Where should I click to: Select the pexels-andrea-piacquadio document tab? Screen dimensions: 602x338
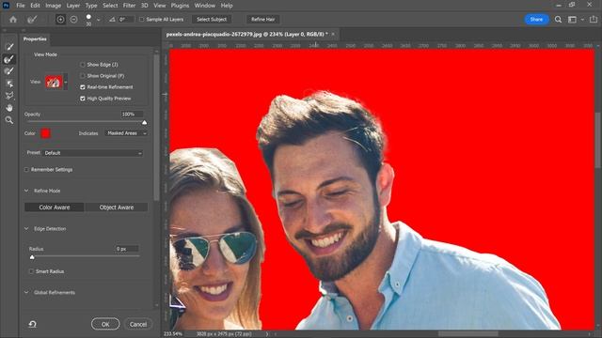(x=246, y=34)
